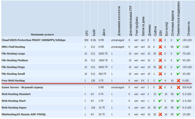Select File Hosting Small service name
195x119 pixels.
(13, 74)
